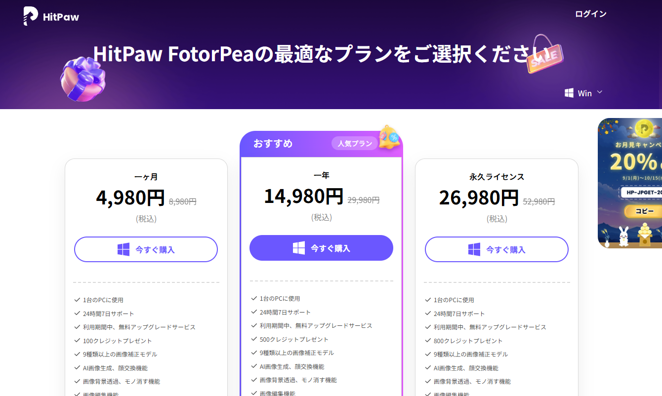
Task: Click the Windows icon beside Win
Action: 569,93
